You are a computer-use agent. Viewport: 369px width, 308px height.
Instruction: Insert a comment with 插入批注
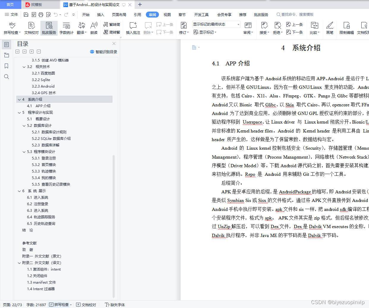pos(133,28)
